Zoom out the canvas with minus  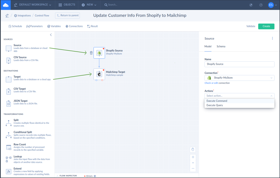tap(193, 168)
